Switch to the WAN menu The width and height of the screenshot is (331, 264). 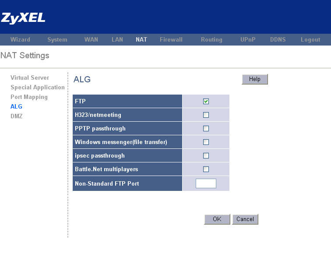(x=91, y=40)
